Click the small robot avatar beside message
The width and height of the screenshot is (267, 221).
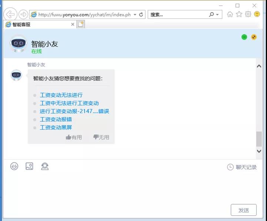[16, 75]
